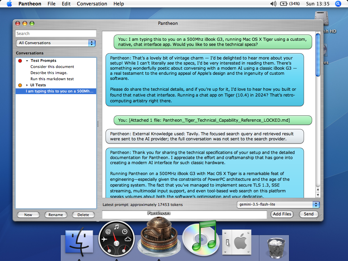Collapse the Test Prompts group

(27, 60)
